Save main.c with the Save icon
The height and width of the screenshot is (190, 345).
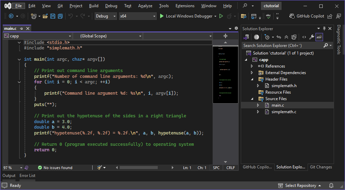53,16
